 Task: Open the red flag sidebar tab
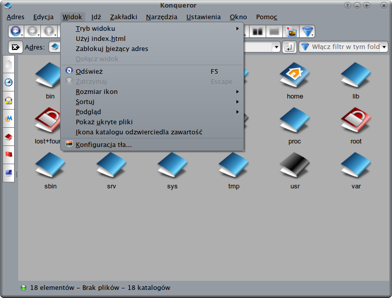pyautogui.click(x=9, y=155)
